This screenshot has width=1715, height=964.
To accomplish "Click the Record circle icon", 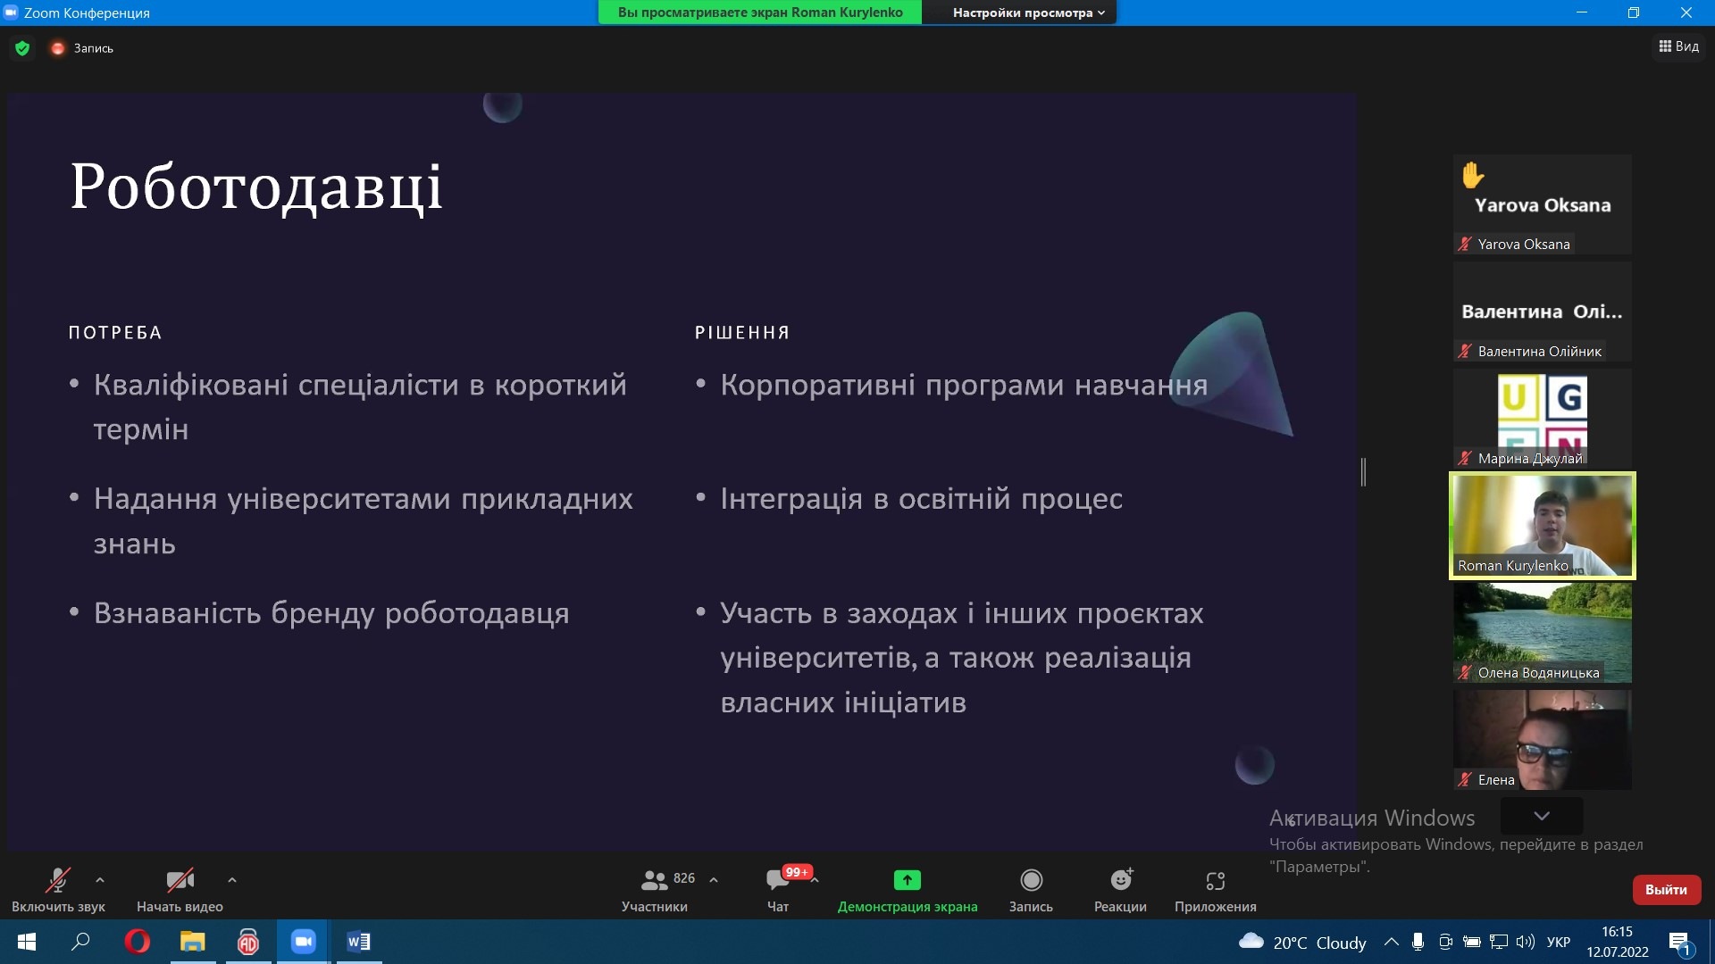I will (x=1031, y=881).
